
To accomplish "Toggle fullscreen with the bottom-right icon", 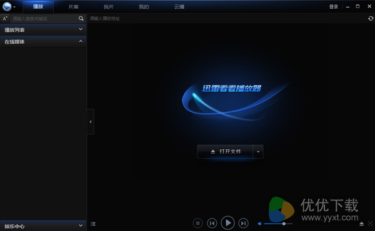I will [370, 224].
